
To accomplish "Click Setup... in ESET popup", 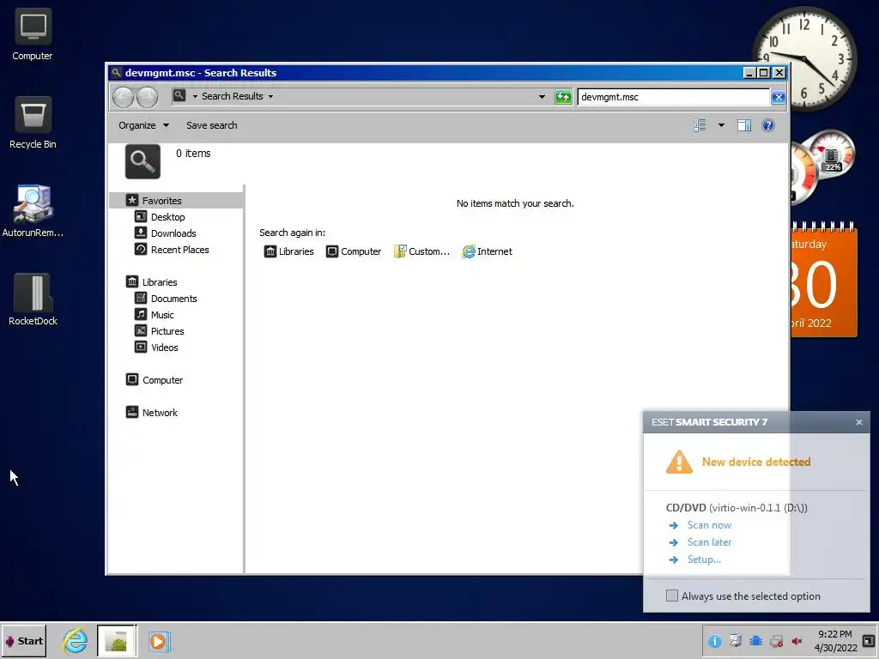I will coord(704,559).
